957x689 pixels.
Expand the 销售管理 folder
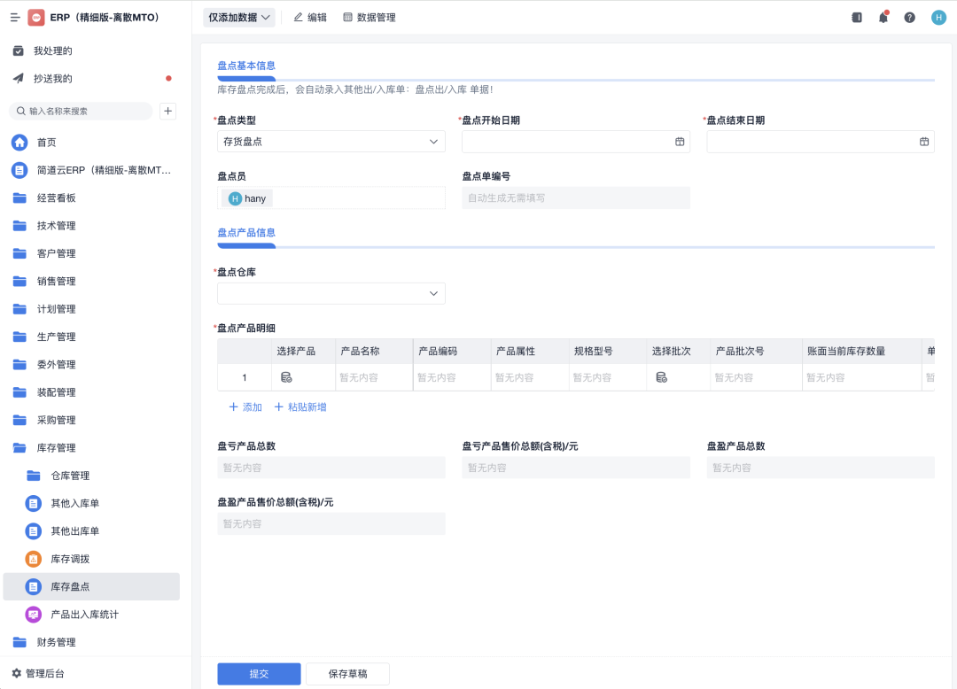[91, 281]
